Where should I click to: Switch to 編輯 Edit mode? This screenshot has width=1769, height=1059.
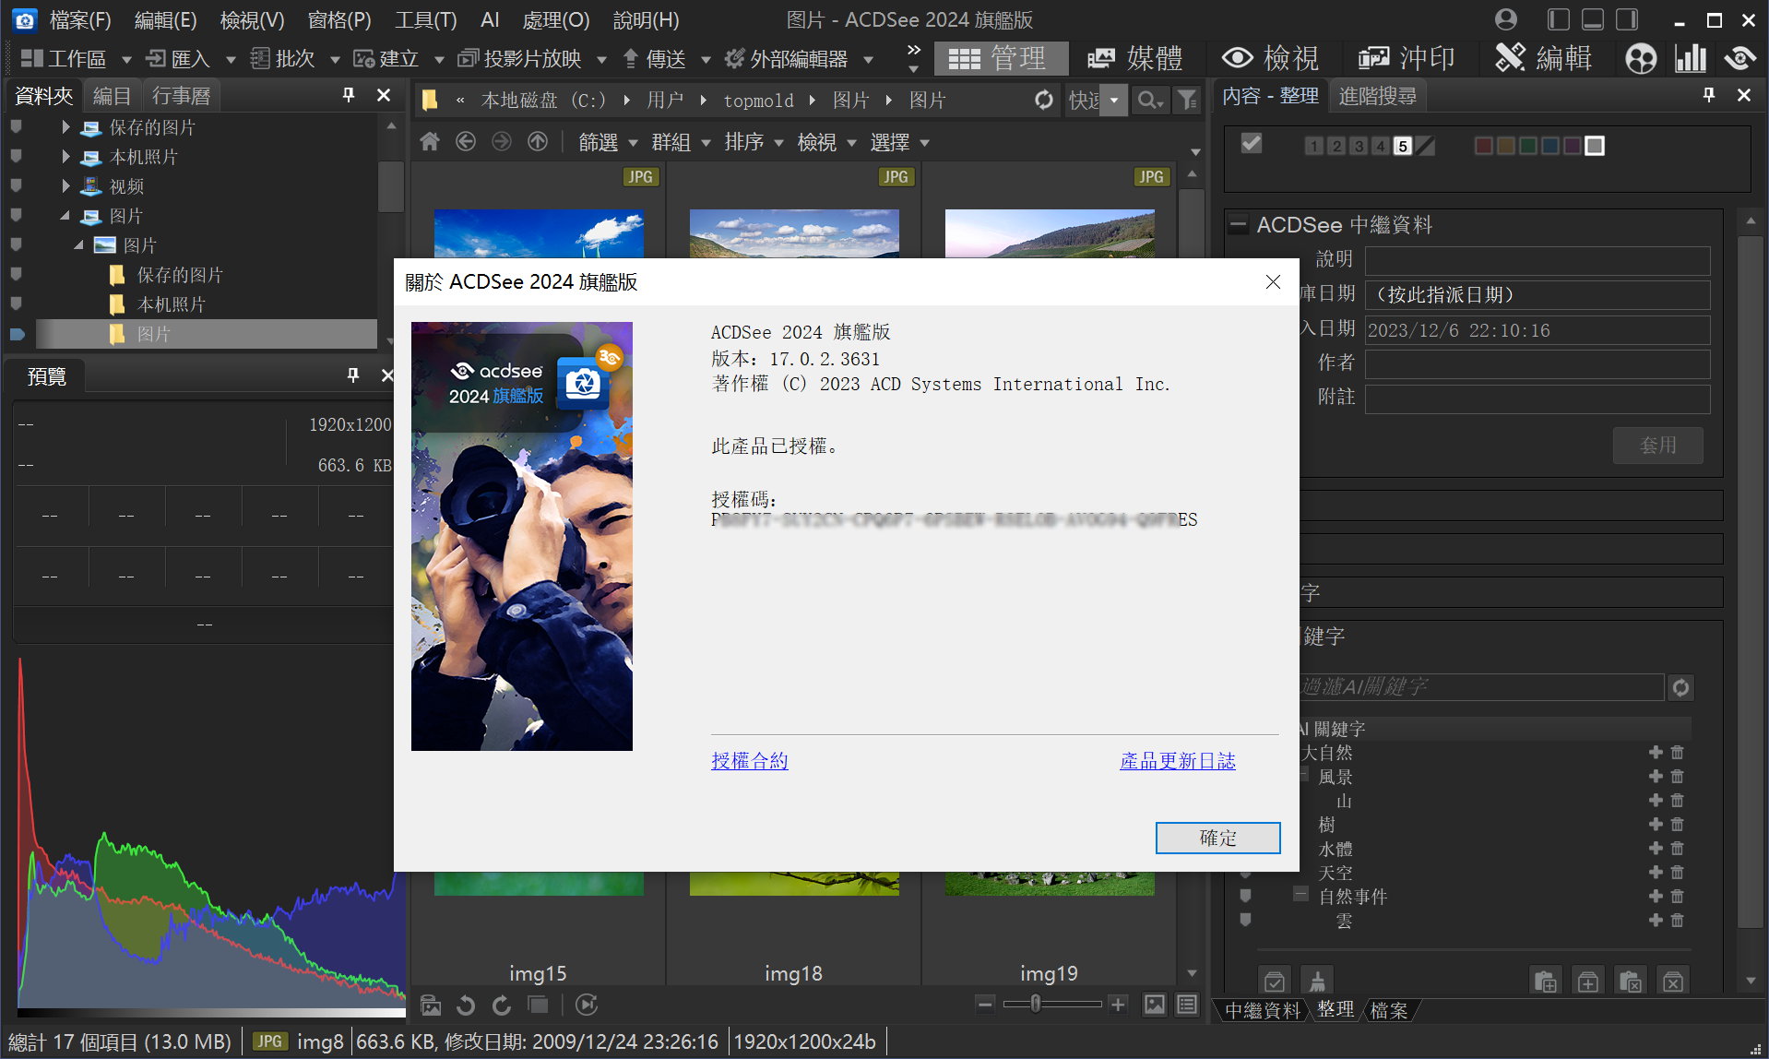(1543, 58)
